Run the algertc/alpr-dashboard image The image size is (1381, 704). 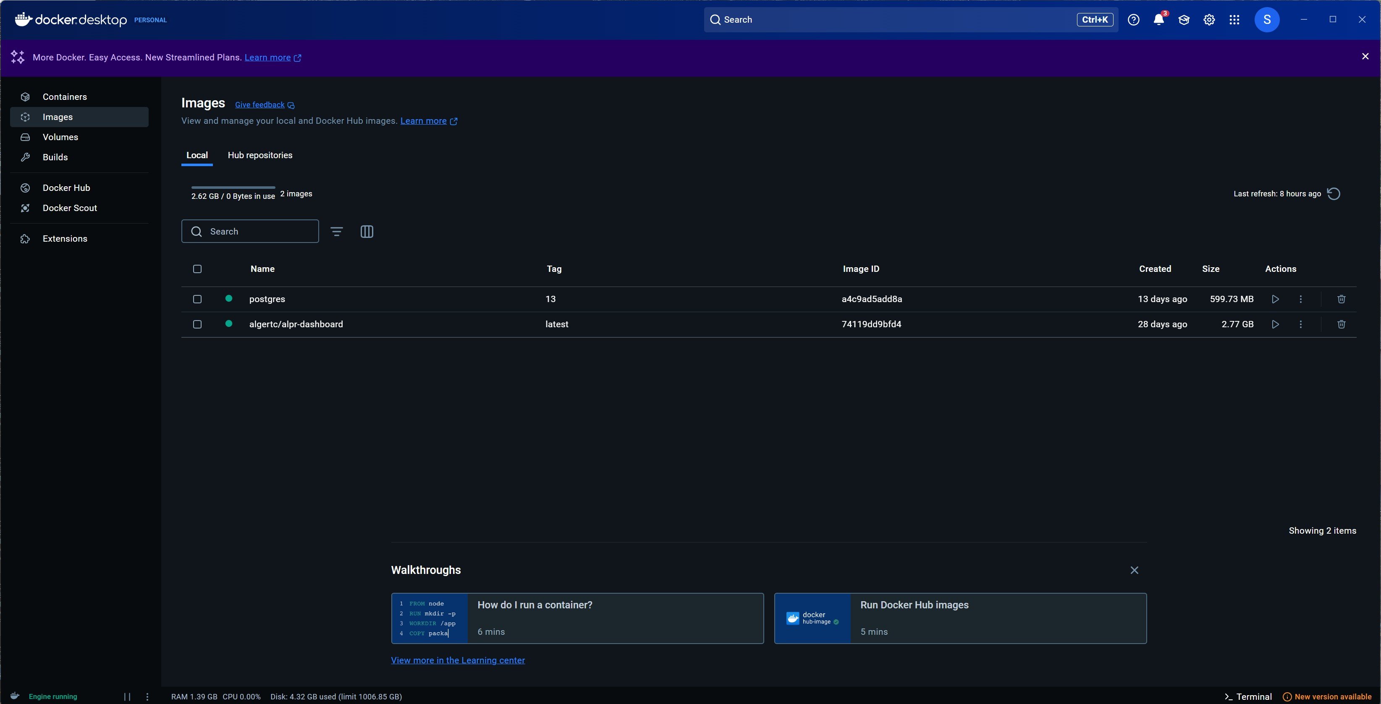tap(1275, 324)
